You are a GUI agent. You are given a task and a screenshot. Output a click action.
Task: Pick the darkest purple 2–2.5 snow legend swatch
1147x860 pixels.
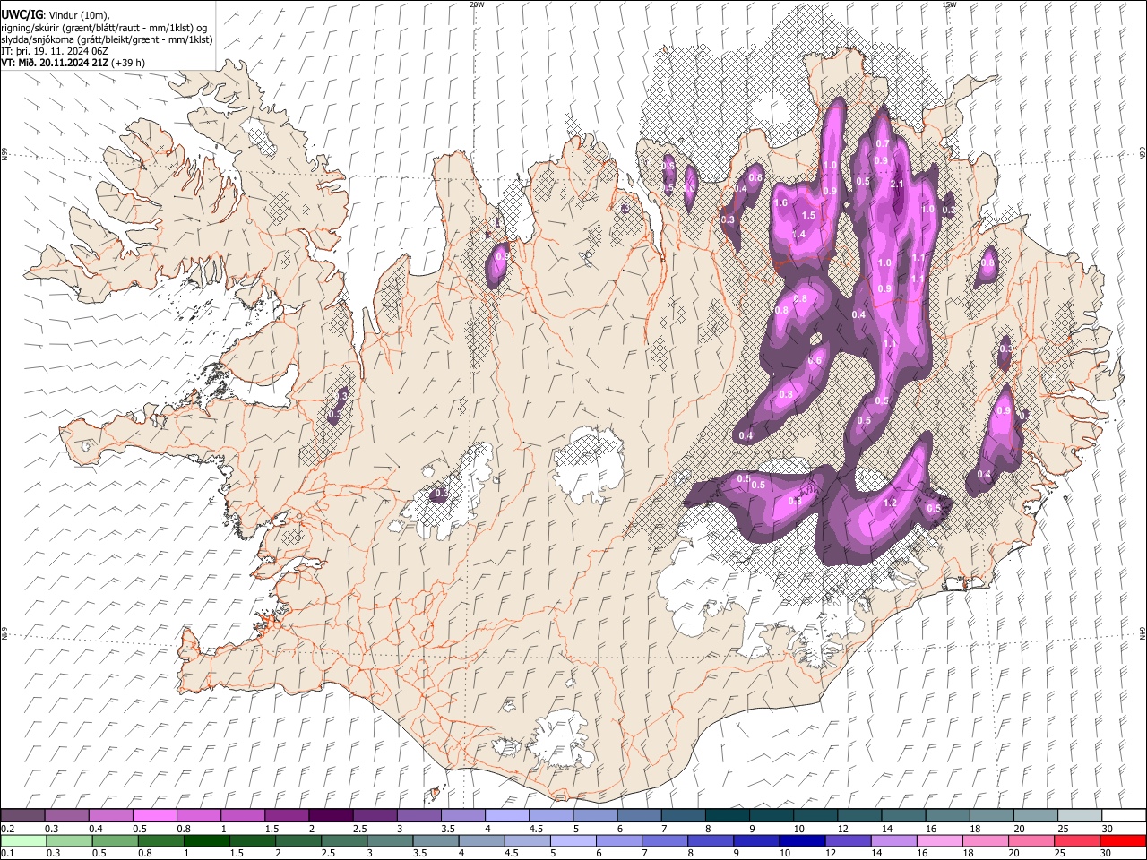click(x=331, y=816)
